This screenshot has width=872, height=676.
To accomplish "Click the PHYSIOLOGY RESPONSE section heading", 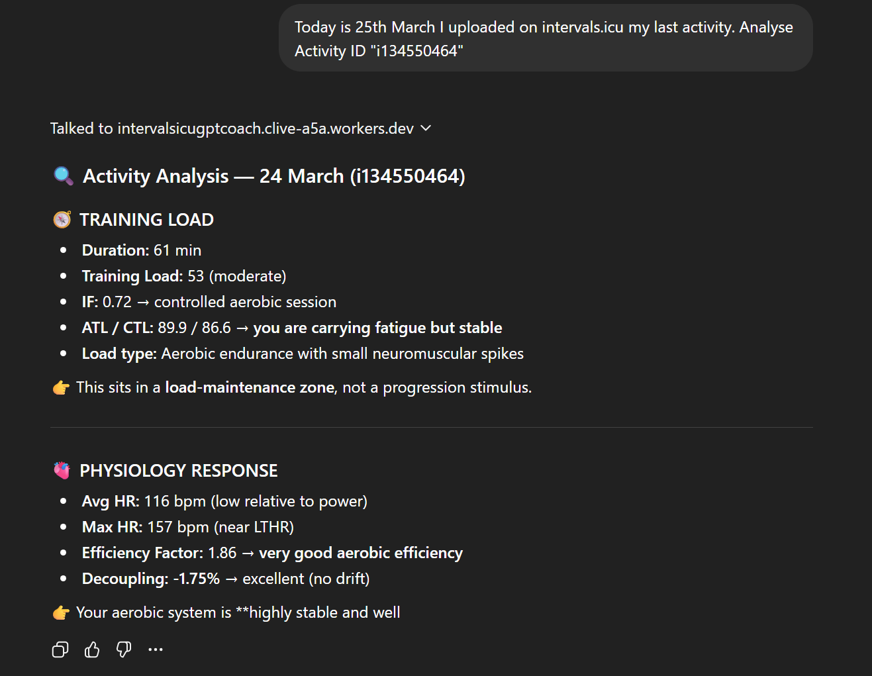I will click(x=179, y=471).
